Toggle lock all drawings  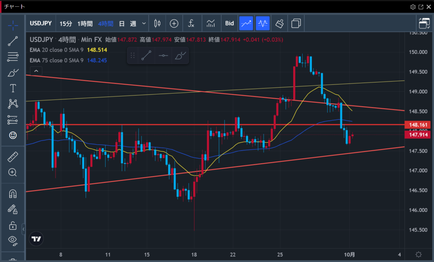point(13,225)
